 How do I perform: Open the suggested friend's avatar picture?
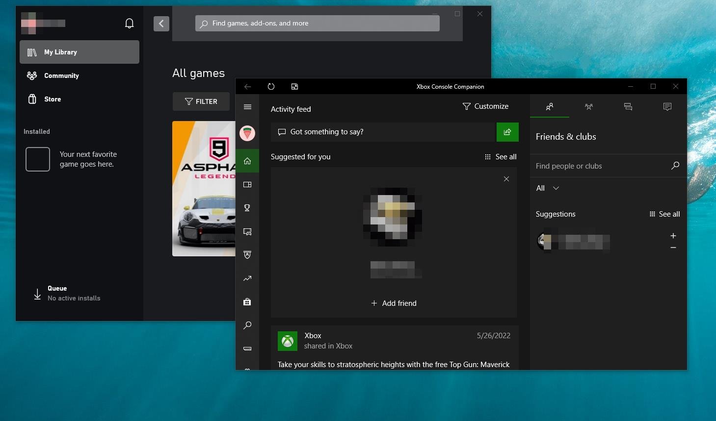[393, 217]
